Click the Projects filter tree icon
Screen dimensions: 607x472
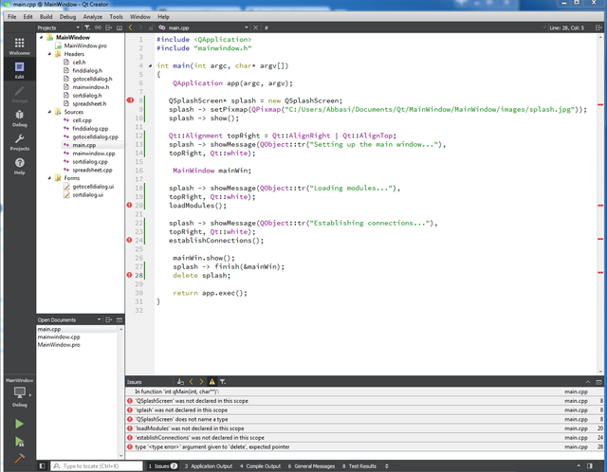tap(87, 27)
